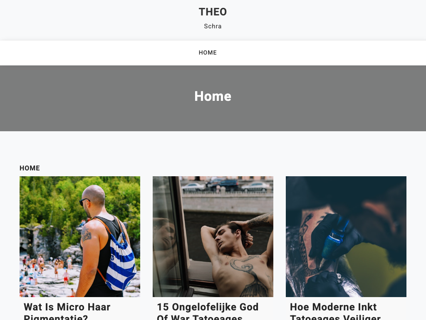The height and width of the screenshot is (320, 426).
Task: Open the Wat Is Micro Haar Pigmentatie article
Action: [x=67, y=311]
